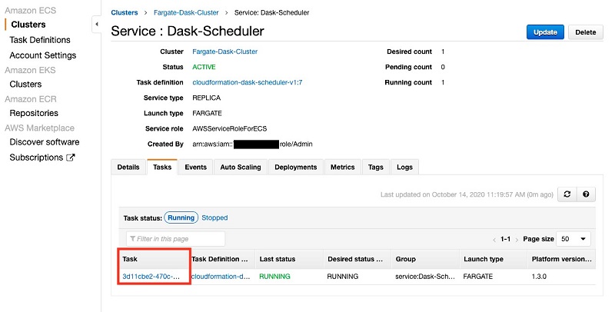
Task: Open Fargate-Dask-Cluster breadcrumb link
Action: [x=186, y=12]
